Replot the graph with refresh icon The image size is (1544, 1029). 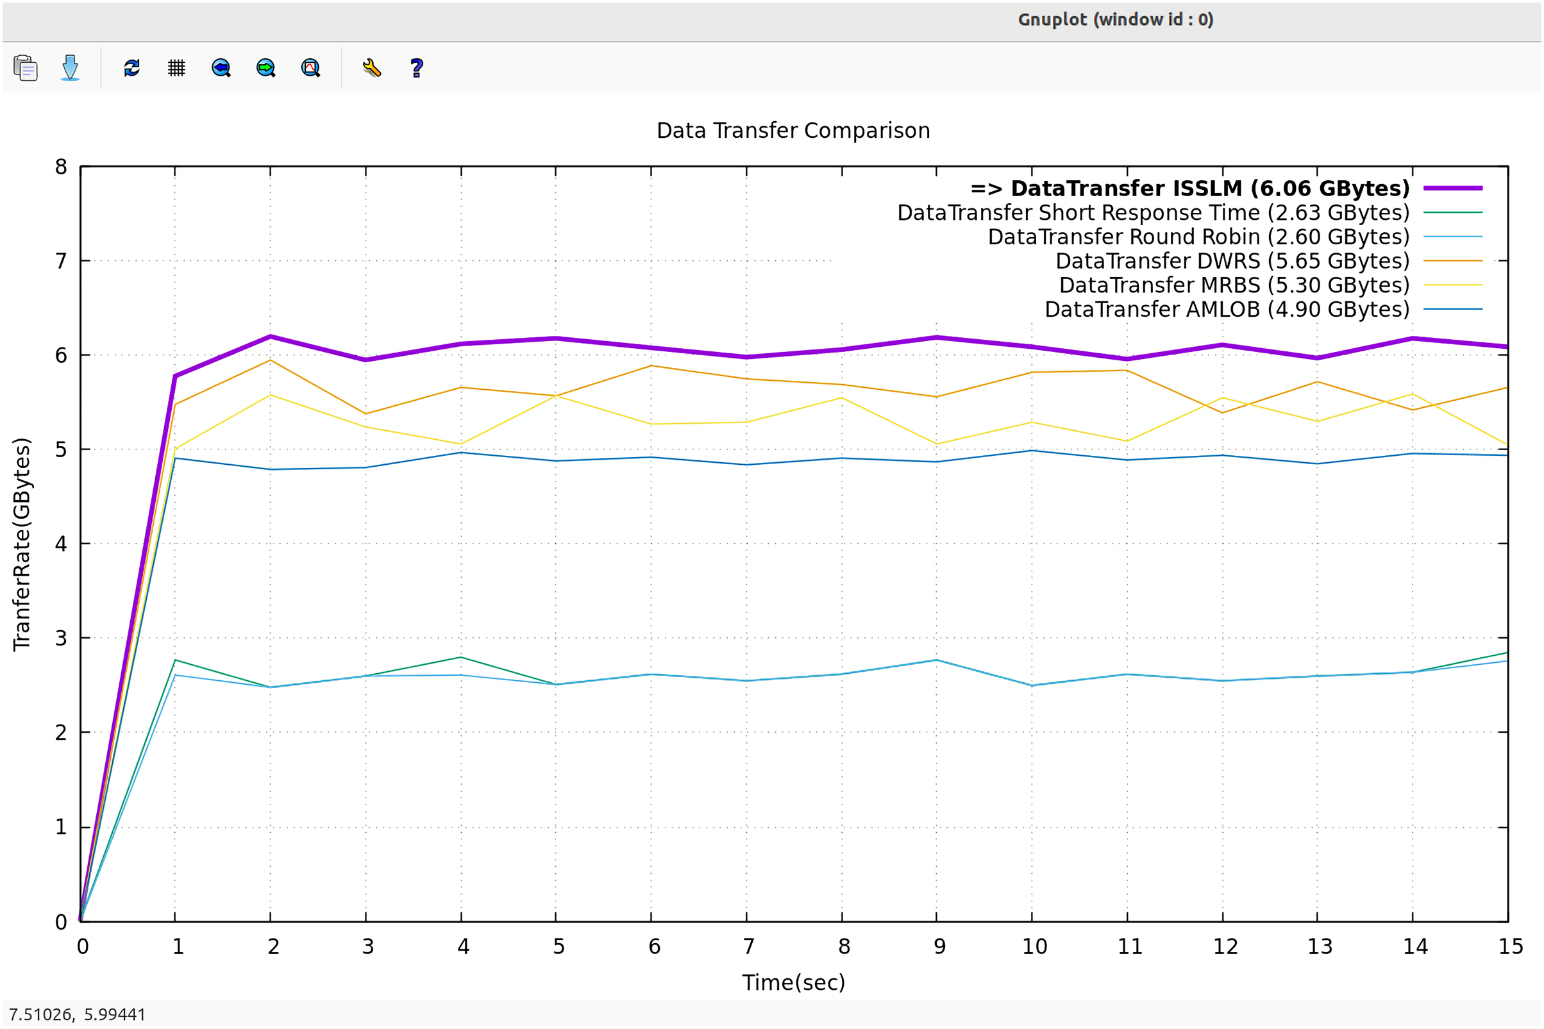[132, 68]
